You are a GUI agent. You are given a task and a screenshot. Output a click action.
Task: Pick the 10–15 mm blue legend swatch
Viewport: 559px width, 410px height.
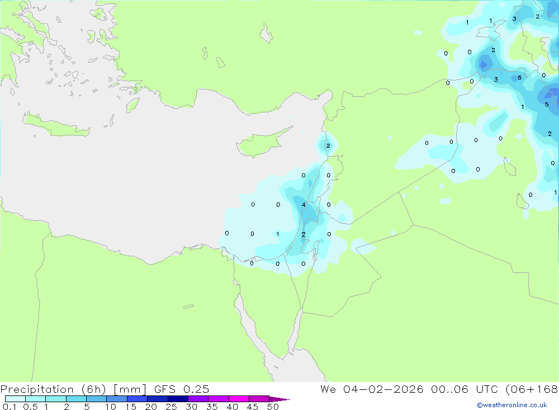point(117,399)
